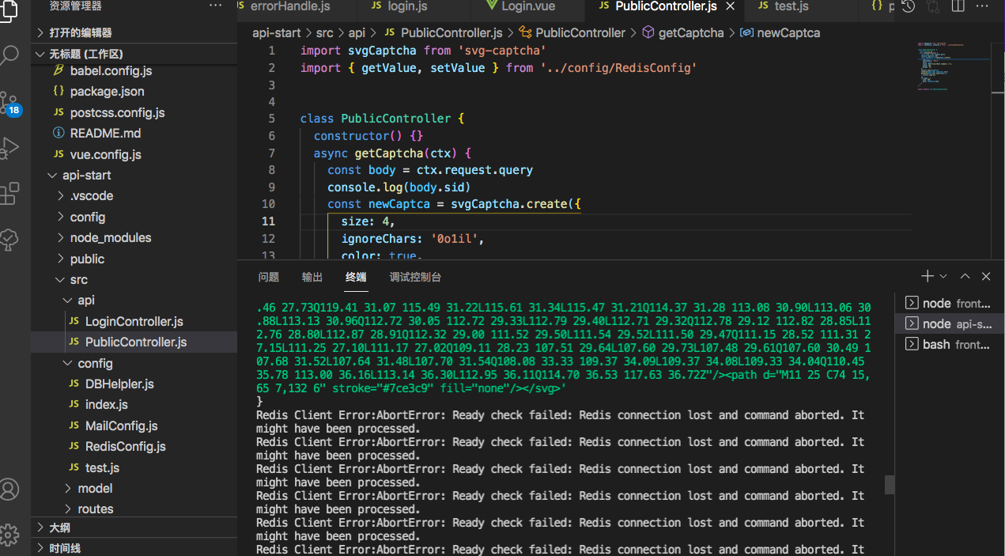
Task: Collapse the config folder under src
Action: click(95, 363)
